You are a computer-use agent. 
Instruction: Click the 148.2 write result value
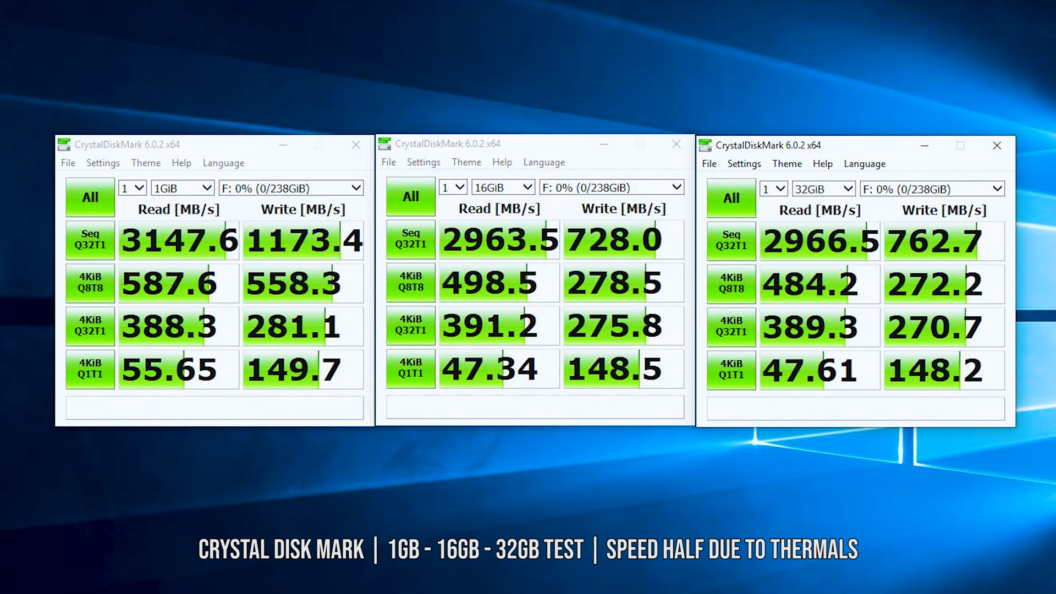click(944, 371)
